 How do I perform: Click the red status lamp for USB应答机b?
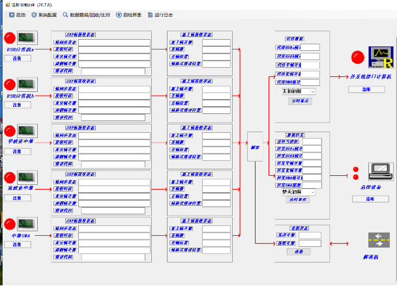[10, 85]
